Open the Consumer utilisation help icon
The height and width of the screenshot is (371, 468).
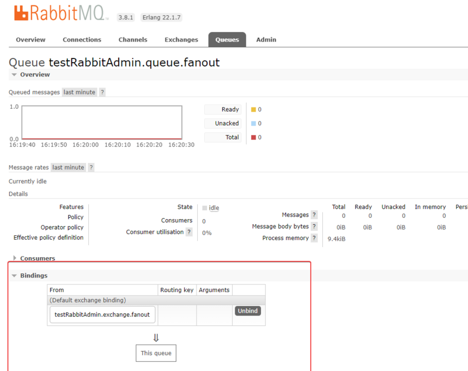tap(189, 232)
